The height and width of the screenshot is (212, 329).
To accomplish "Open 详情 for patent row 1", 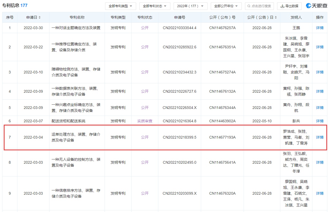I will click(x=320, y=28).
